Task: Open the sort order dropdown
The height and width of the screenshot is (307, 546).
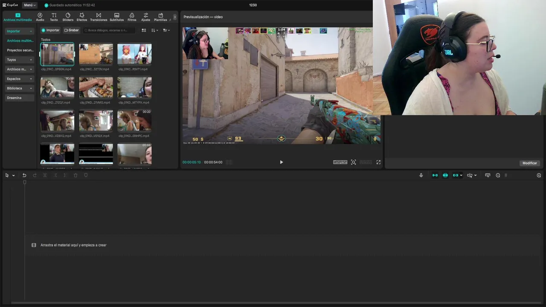Action: tap(154, 30)
